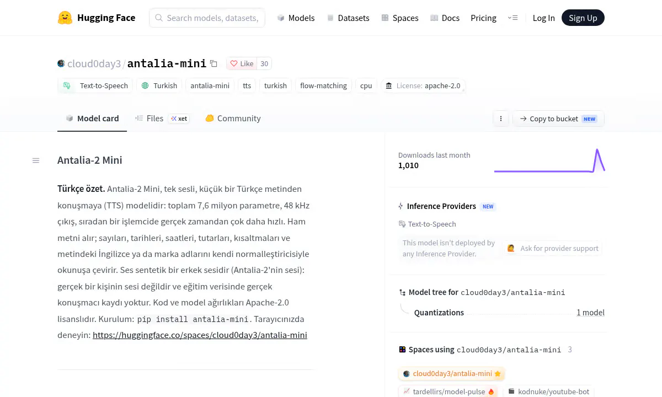Click the downloads last month chart

click(x=549, y=160)
